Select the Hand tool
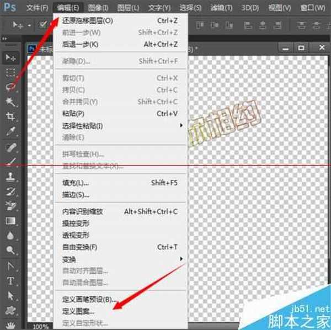Image resolution: width=331 pixels, height=330 pixels. [10, 326]
